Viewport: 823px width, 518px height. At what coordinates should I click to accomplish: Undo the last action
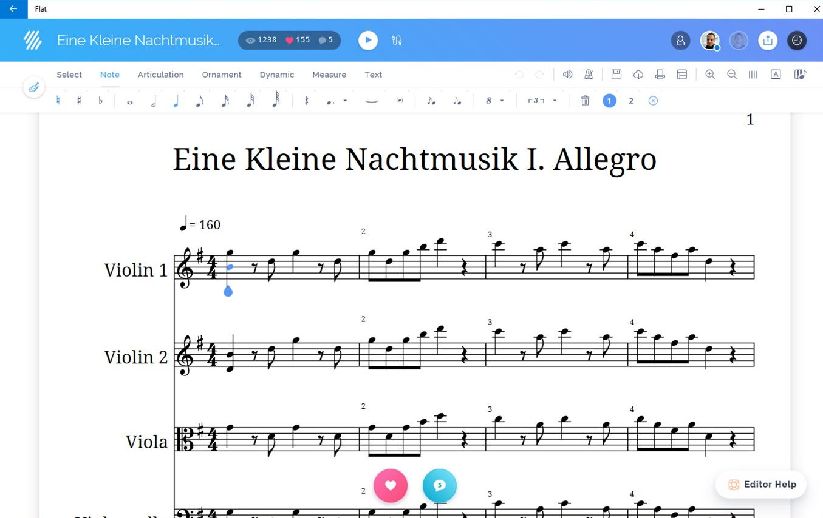coord(519,75)
